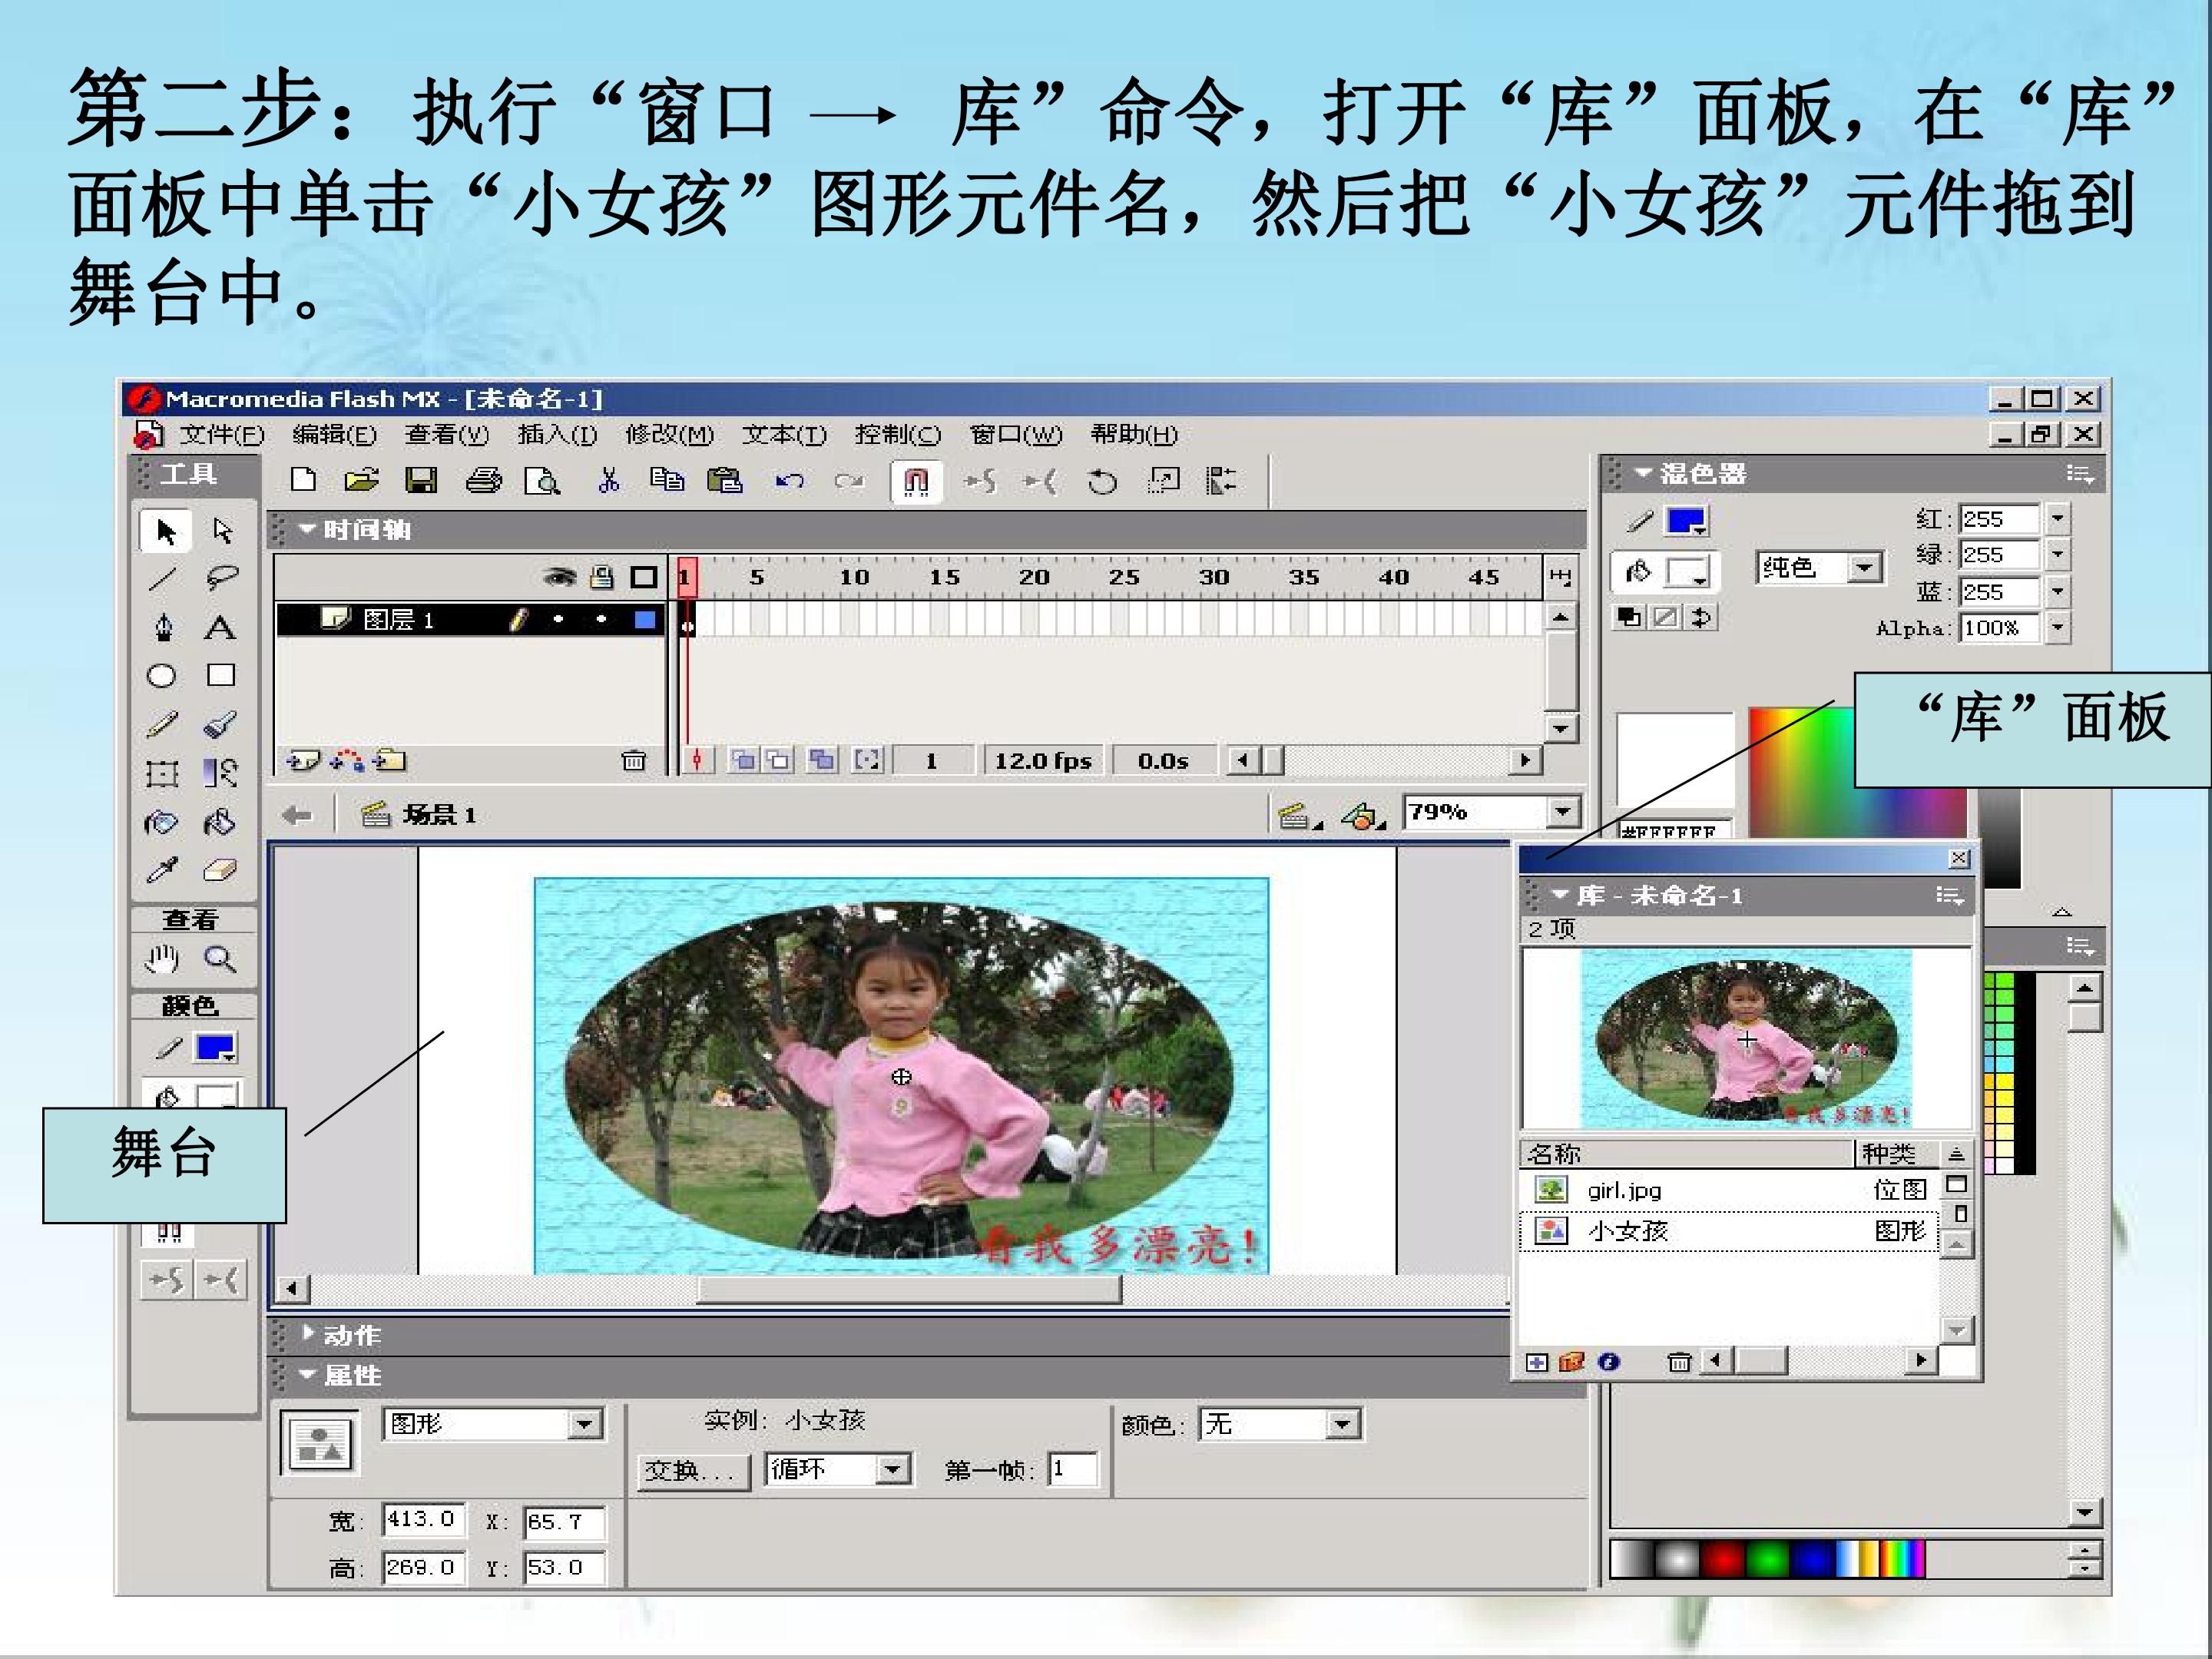Screen dimensions: 2212x1659
Task: Click the Save toolbar icon
Action: [421, 481]
